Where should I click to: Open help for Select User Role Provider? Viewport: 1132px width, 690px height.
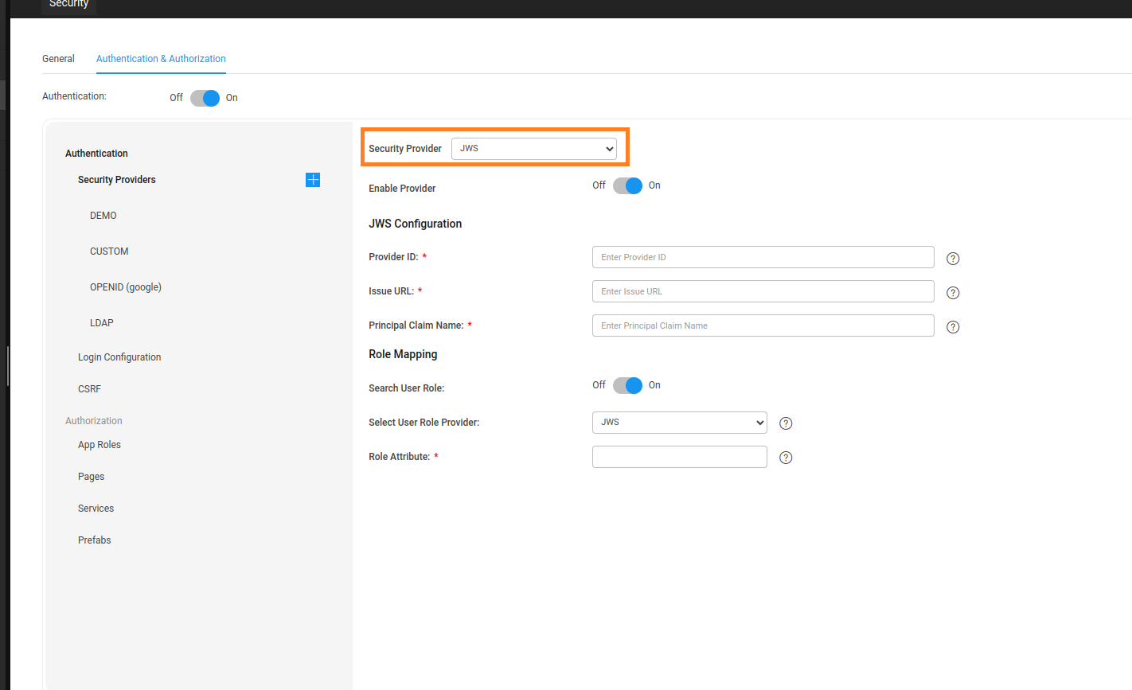(x=786, y=423)
